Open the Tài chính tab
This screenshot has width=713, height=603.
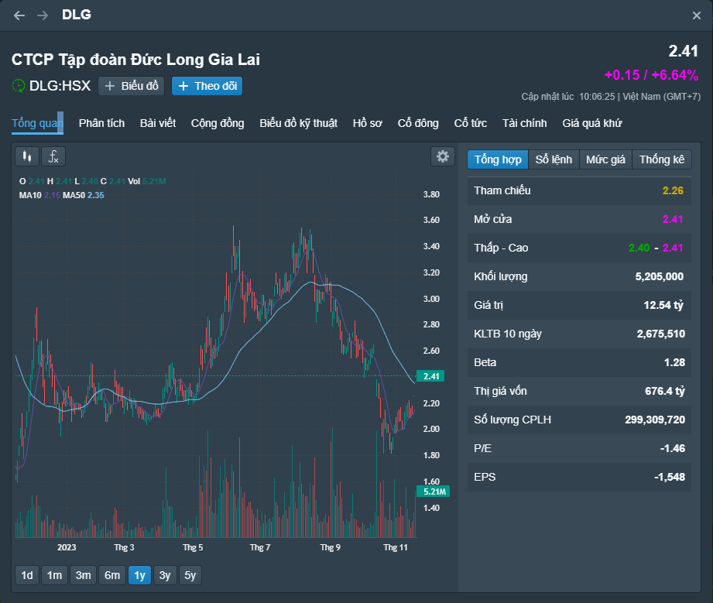524,123
